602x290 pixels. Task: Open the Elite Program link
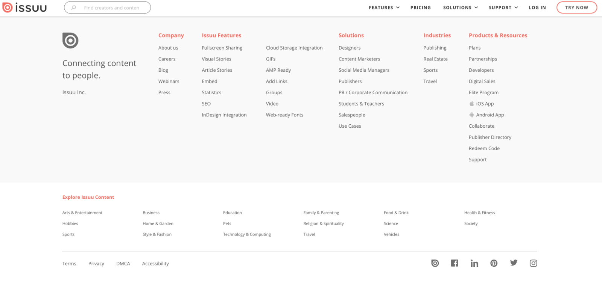pos(484,92)
